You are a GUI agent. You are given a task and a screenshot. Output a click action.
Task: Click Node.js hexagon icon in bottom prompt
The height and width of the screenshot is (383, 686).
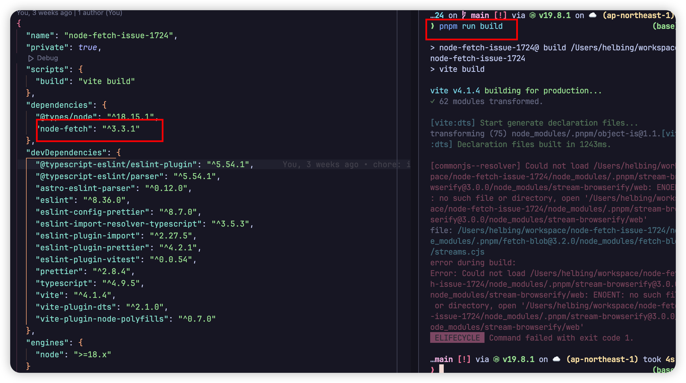tap(496, 359)
